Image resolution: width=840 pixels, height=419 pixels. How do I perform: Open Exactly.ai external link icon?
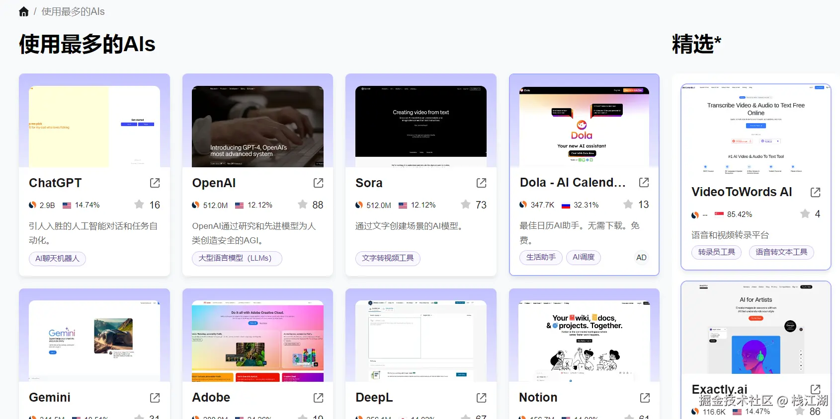click(x=816, y=389)
